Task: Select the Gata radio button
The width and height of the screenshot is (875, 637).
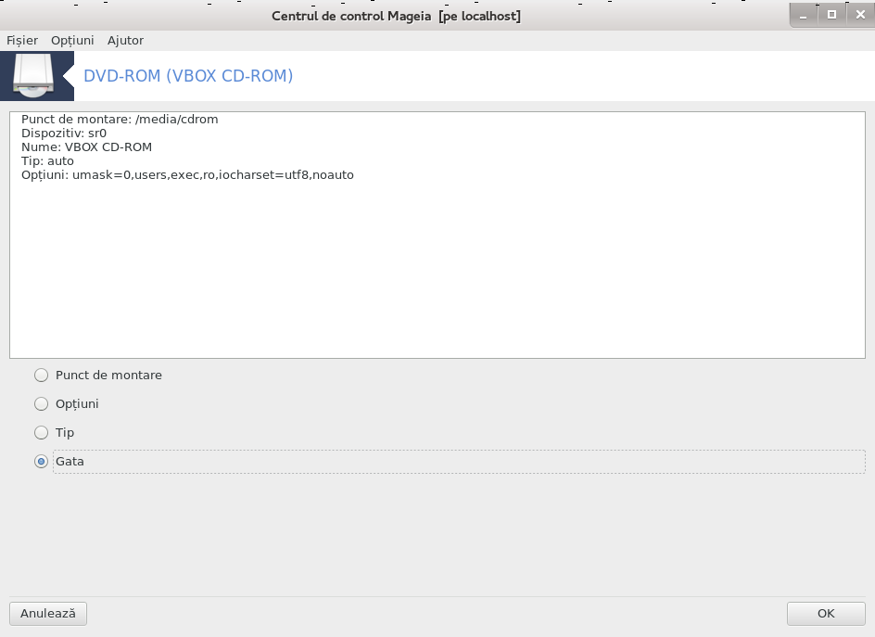Action: [x=42, y=462]
